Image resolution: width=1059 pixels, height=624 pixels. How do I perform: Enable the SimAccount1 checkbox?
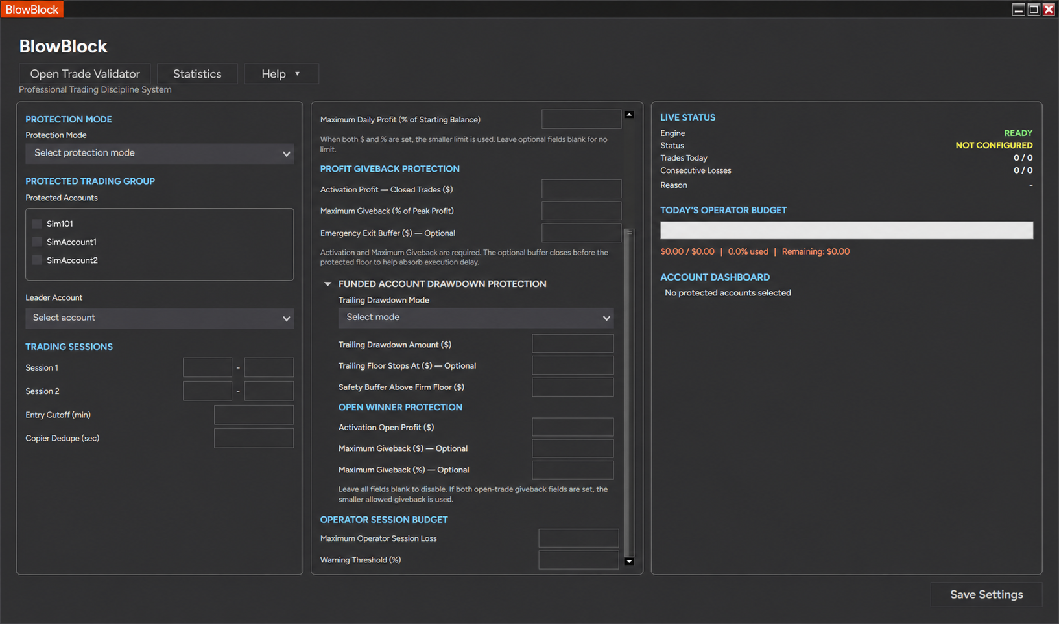coord(37,242)
